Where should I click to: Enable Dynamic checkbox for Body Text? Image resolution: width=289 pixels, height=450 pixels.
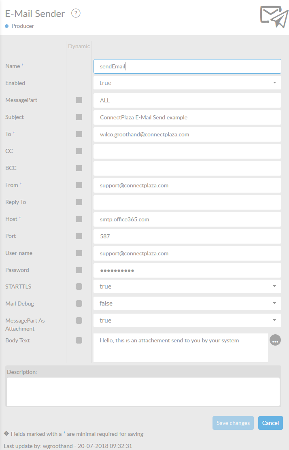(x=79, y=340)
